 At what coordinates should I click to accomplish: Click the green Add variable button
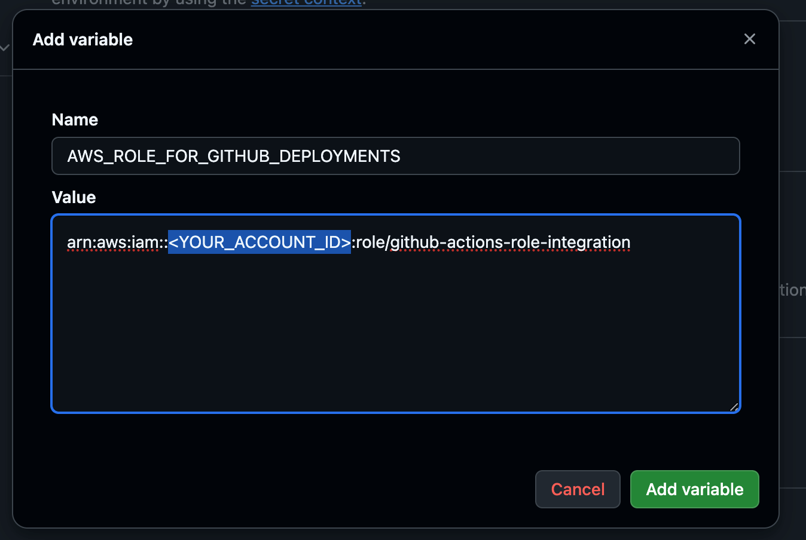(694, 489)
